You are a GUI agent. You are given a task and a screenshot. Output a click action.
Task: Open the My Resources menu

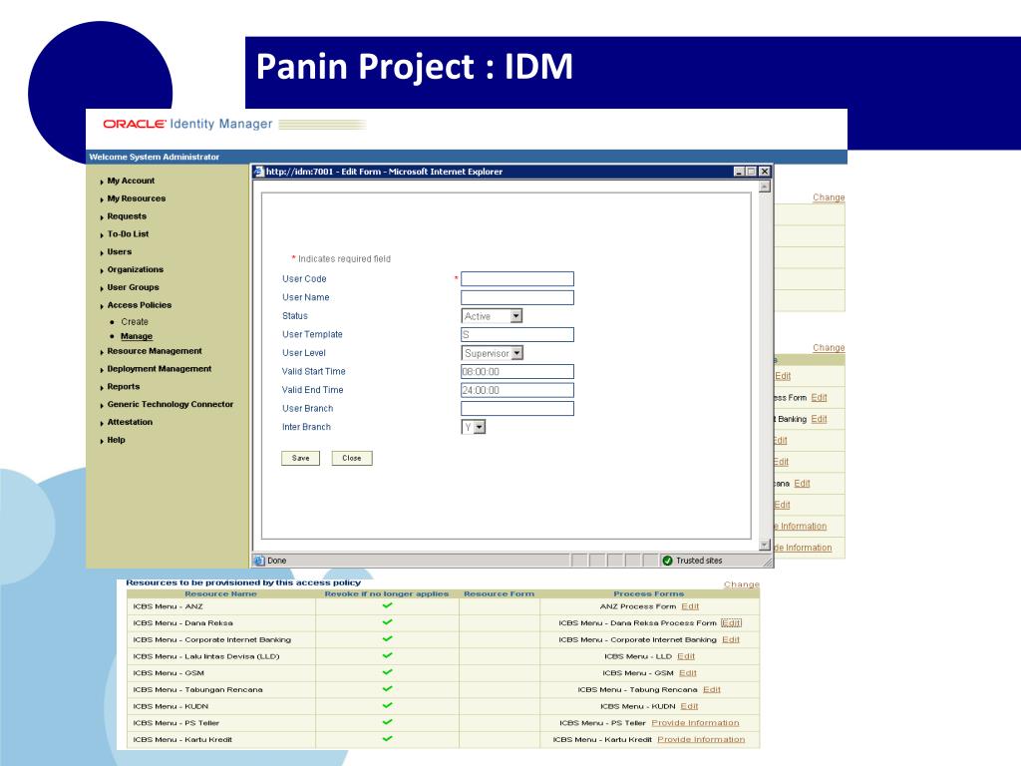(136, 198)
